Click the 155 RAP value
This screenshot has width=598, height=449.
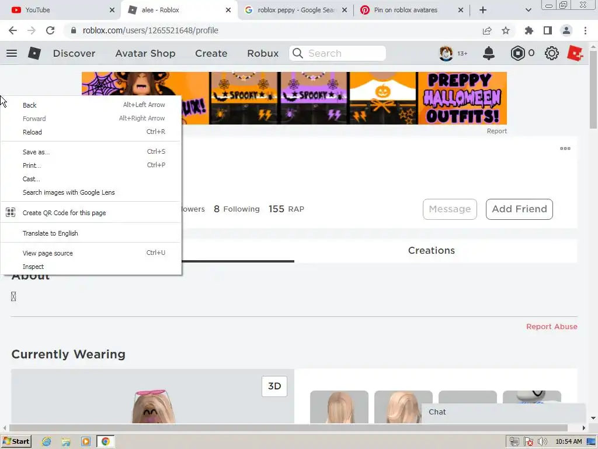(x=286, y=209)
